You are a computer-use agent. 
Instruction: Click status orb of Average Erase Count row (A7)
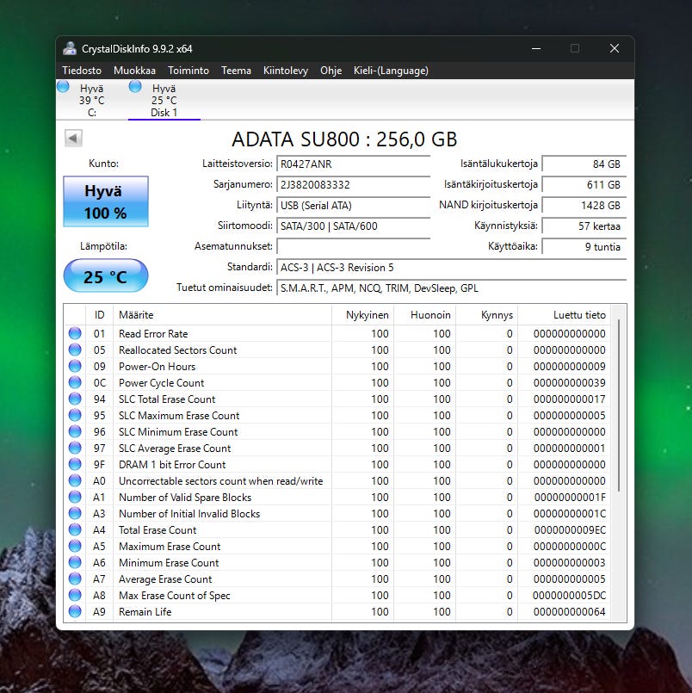point(75,579)
